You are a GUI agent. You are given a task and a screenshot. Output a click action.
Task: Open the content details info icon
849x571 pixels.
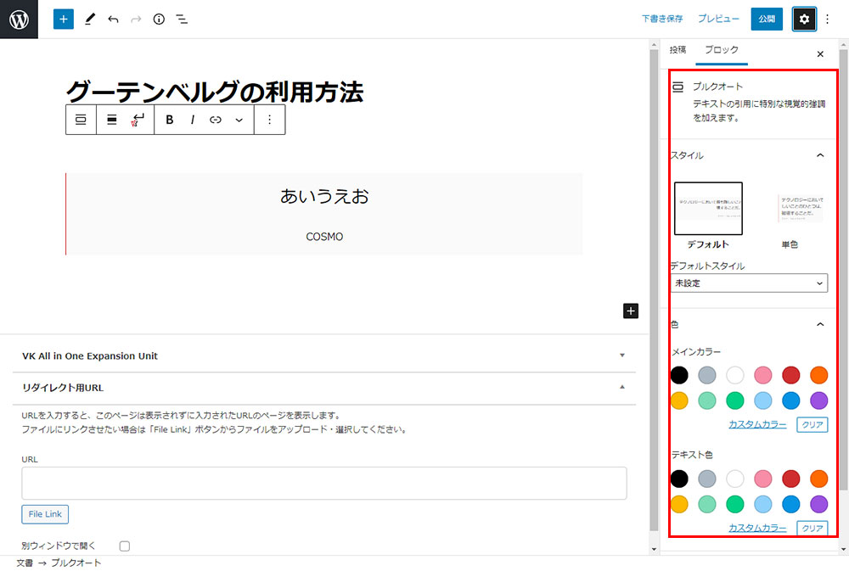click(159, 19)
